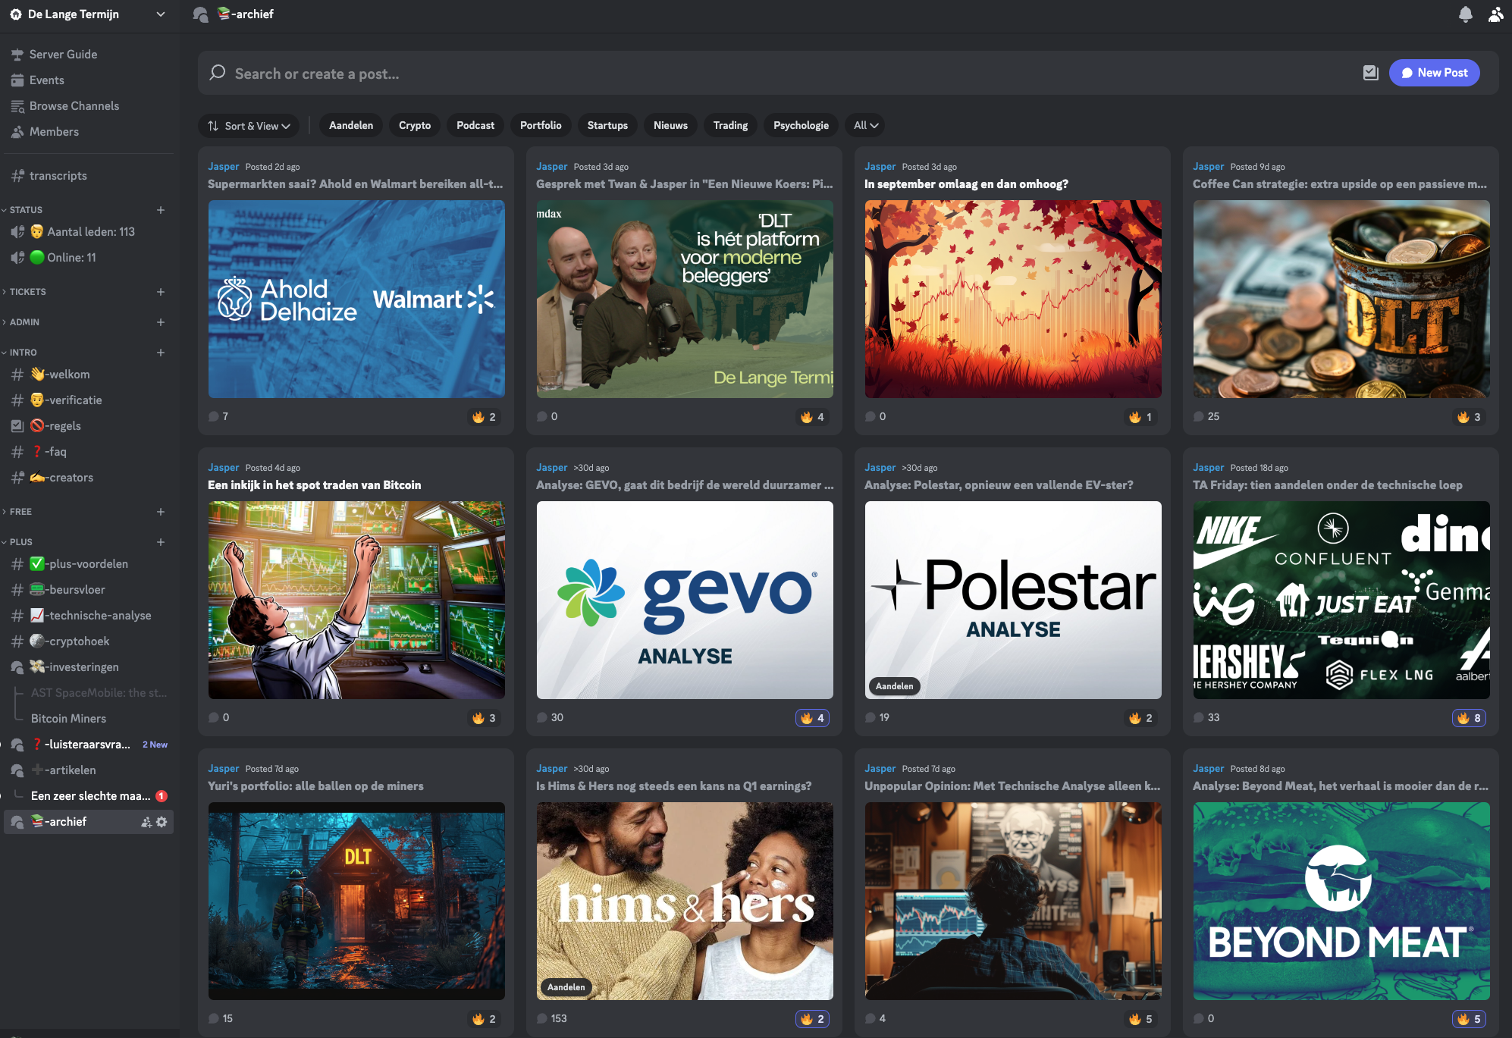Click fire reaction on Ahold Walmart post
1512x1038 pixels.
(484, 417)
